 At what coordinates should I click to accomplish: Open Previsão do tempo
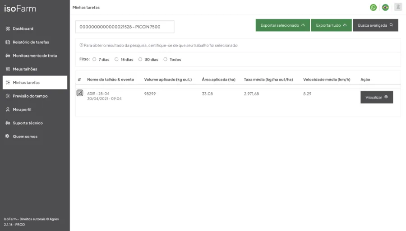coord(30,96)
